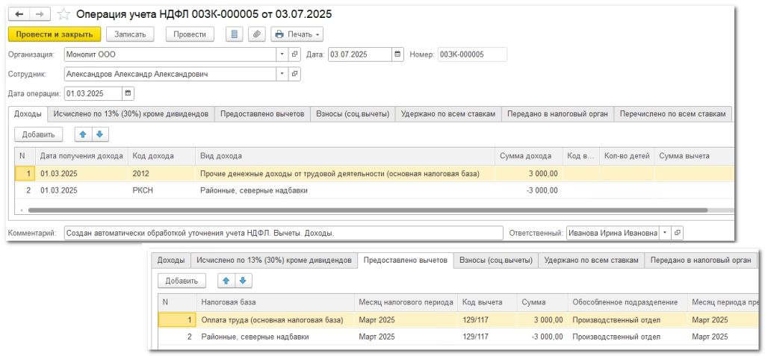Select the 3 000,00 Сумма дохода cell
765x356 pixels.
click(x=529, y=174)
